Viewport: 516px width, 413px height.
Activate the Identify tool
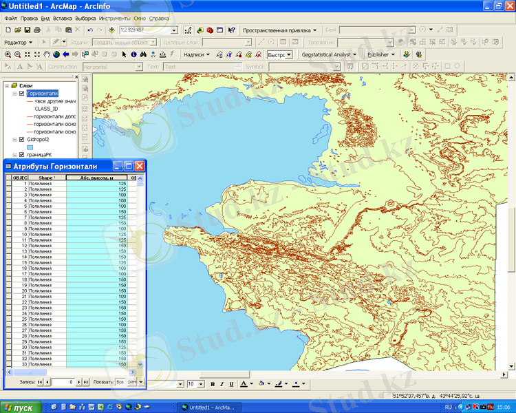point(133,54)
